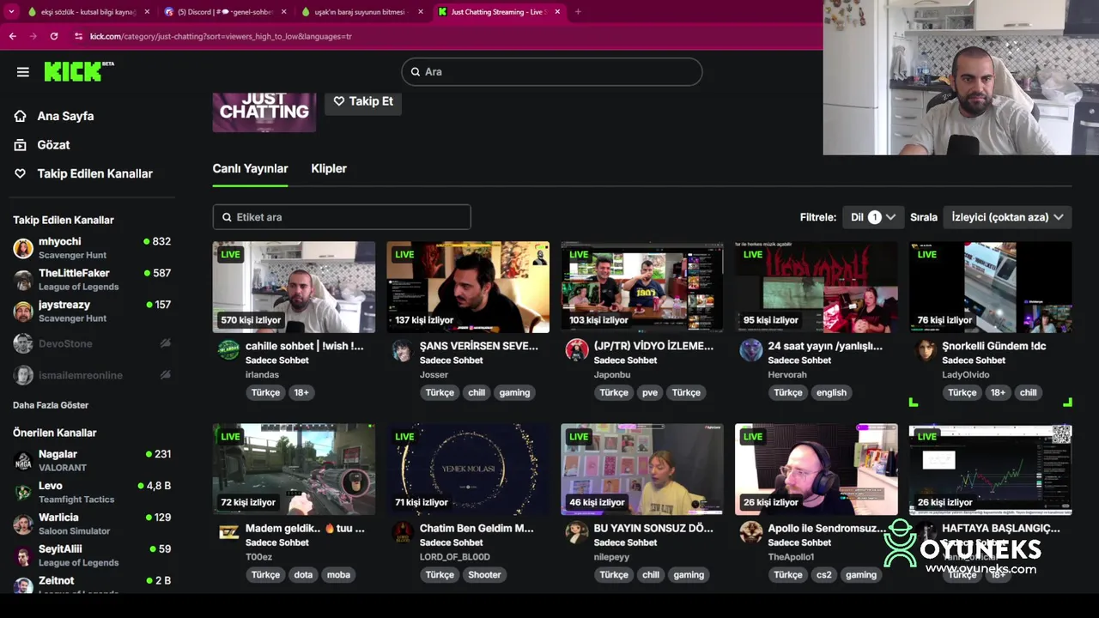Click irlandas streamer avatar under first stream
Screen dimensions: 1099x618
pos(228,350)
